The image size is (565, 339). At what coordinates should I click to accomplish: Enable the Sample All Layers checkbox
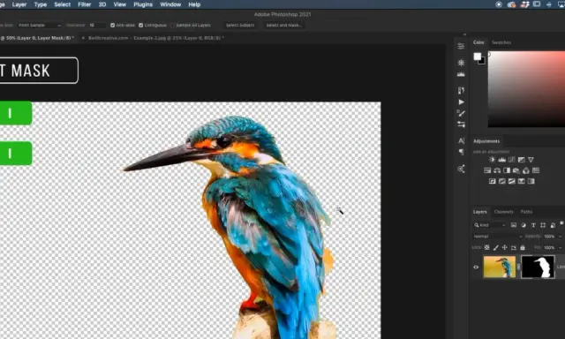tap(172, 26)
